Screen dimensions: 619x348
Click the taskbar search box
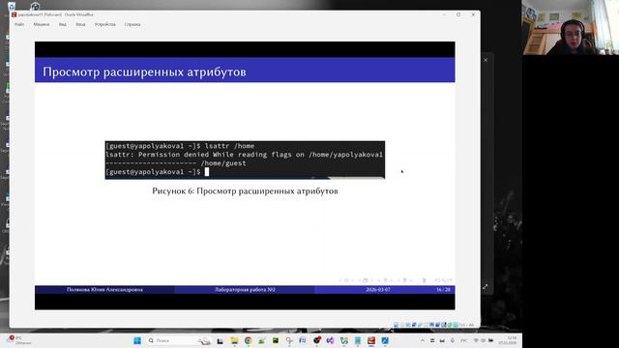179,340
